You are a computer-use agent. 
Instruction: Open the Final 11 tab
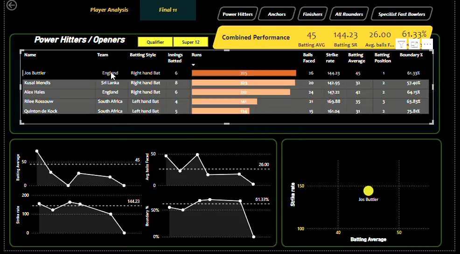coord(168,10)
